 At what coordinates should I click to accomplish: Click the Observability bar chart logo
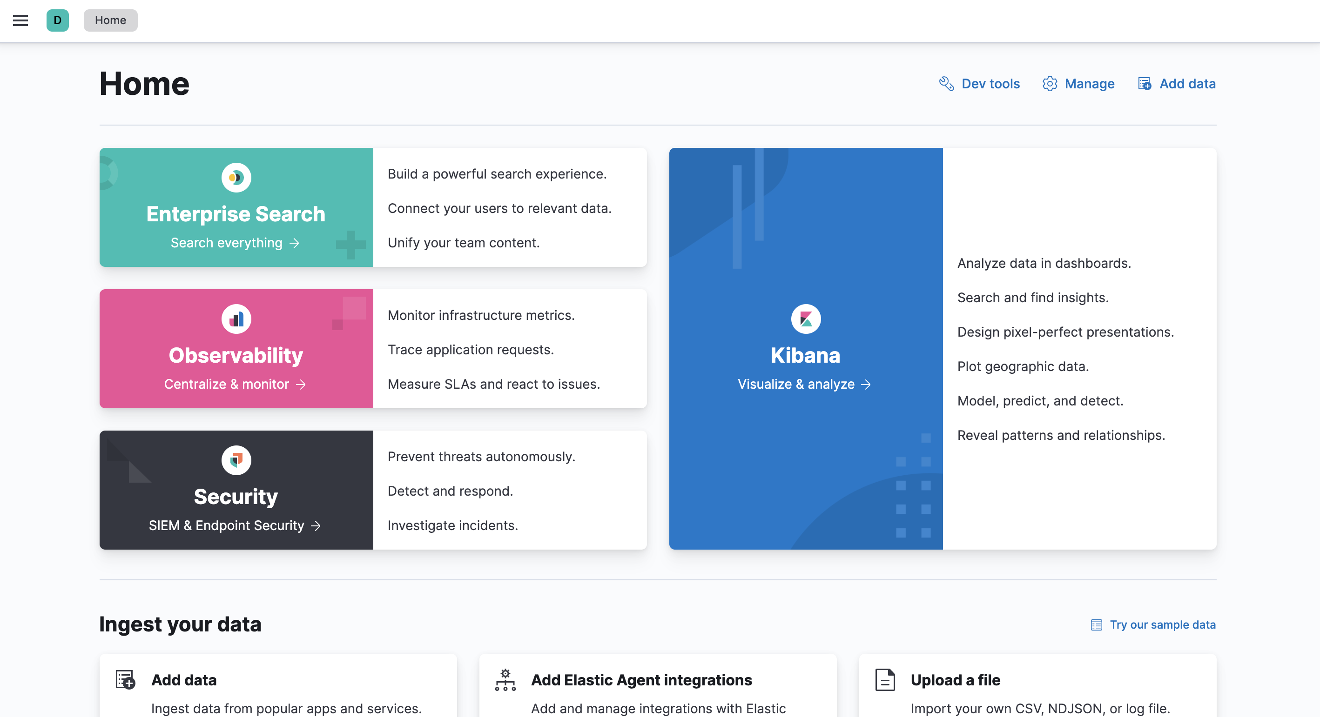click(236, 319)
